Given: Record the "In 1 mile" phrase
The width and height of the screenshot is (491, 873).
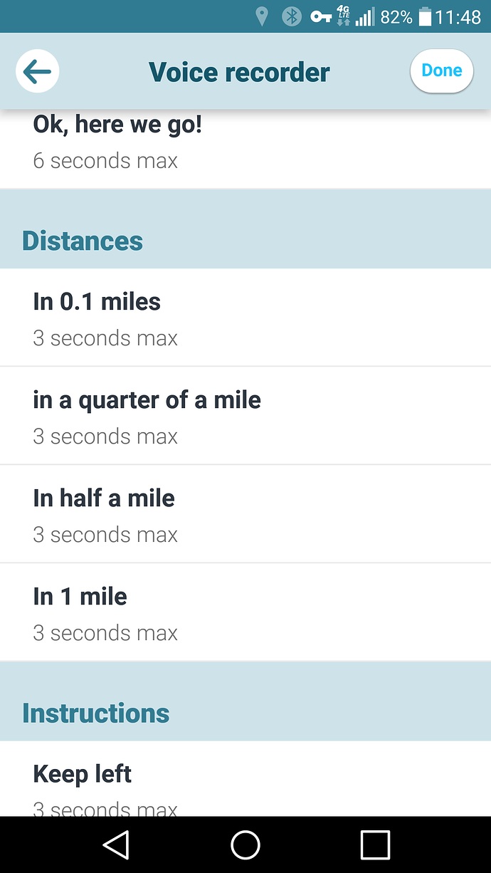Looking at the screenshot, I should [x=245, y=612].
